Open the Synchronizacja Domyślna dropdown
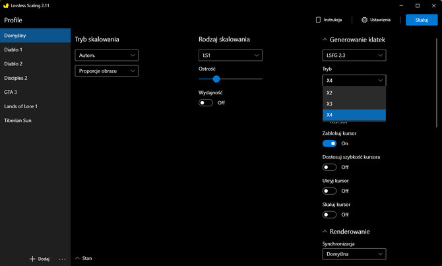The image size is (442, 266). 354,254
